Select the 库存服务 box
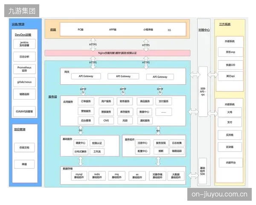Image resolution: width=256 pixels, height=205 pixels. click(125, 112)
